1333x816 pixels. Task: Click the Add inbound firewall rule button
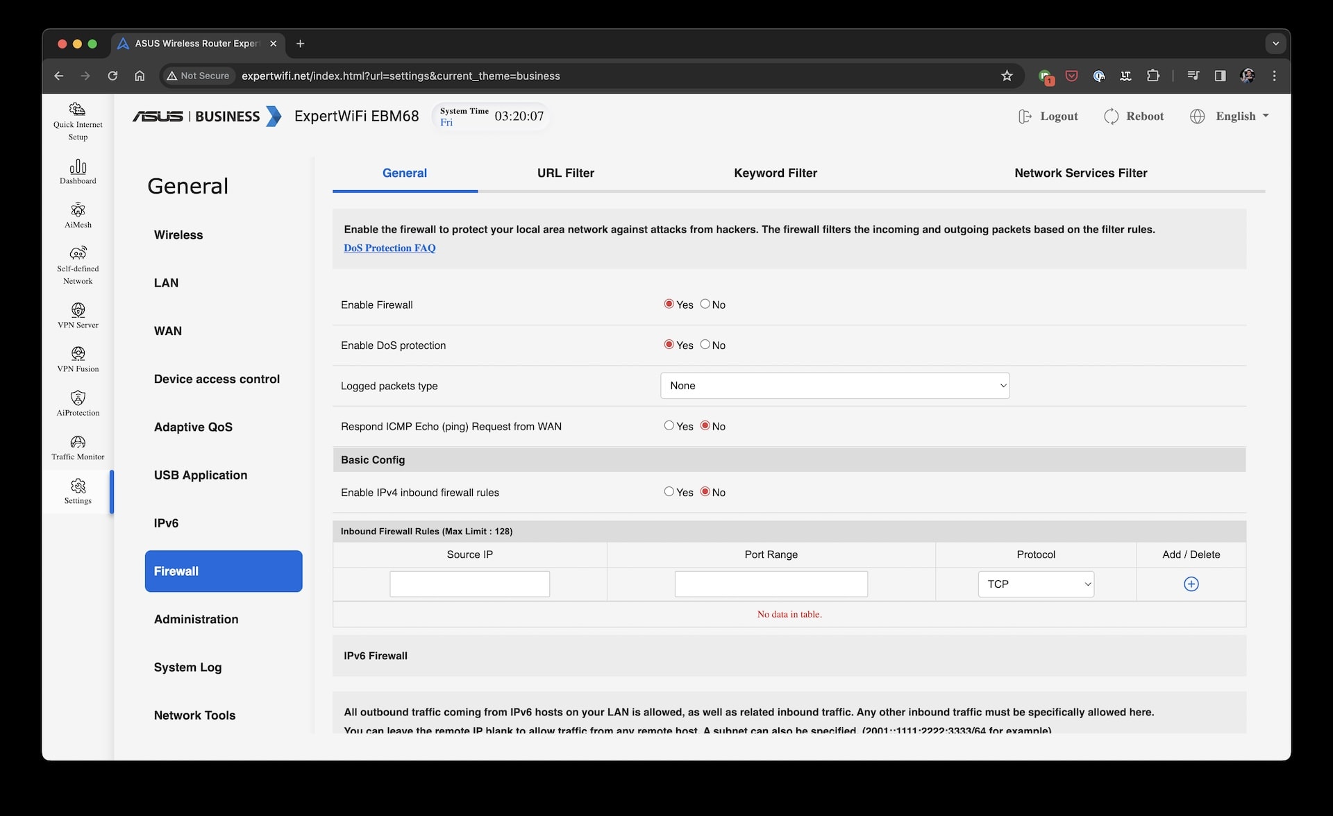point(1191,584)
